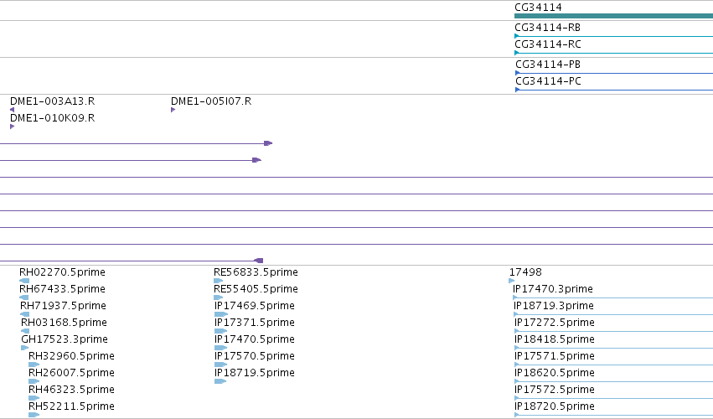
Task: Click the arrow glyph under IP18719.5prime
Action: [220, 381]
